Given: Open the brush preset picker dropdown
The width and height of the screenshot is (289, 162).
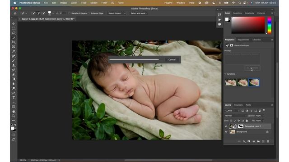Looking at the screenshot, I should tap(53, 13).
